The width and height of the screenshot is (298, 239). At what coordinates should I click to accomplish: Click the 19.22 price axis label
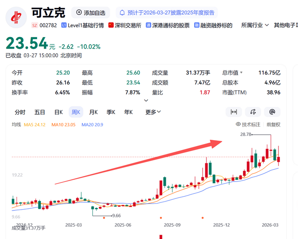coord(17,175)
